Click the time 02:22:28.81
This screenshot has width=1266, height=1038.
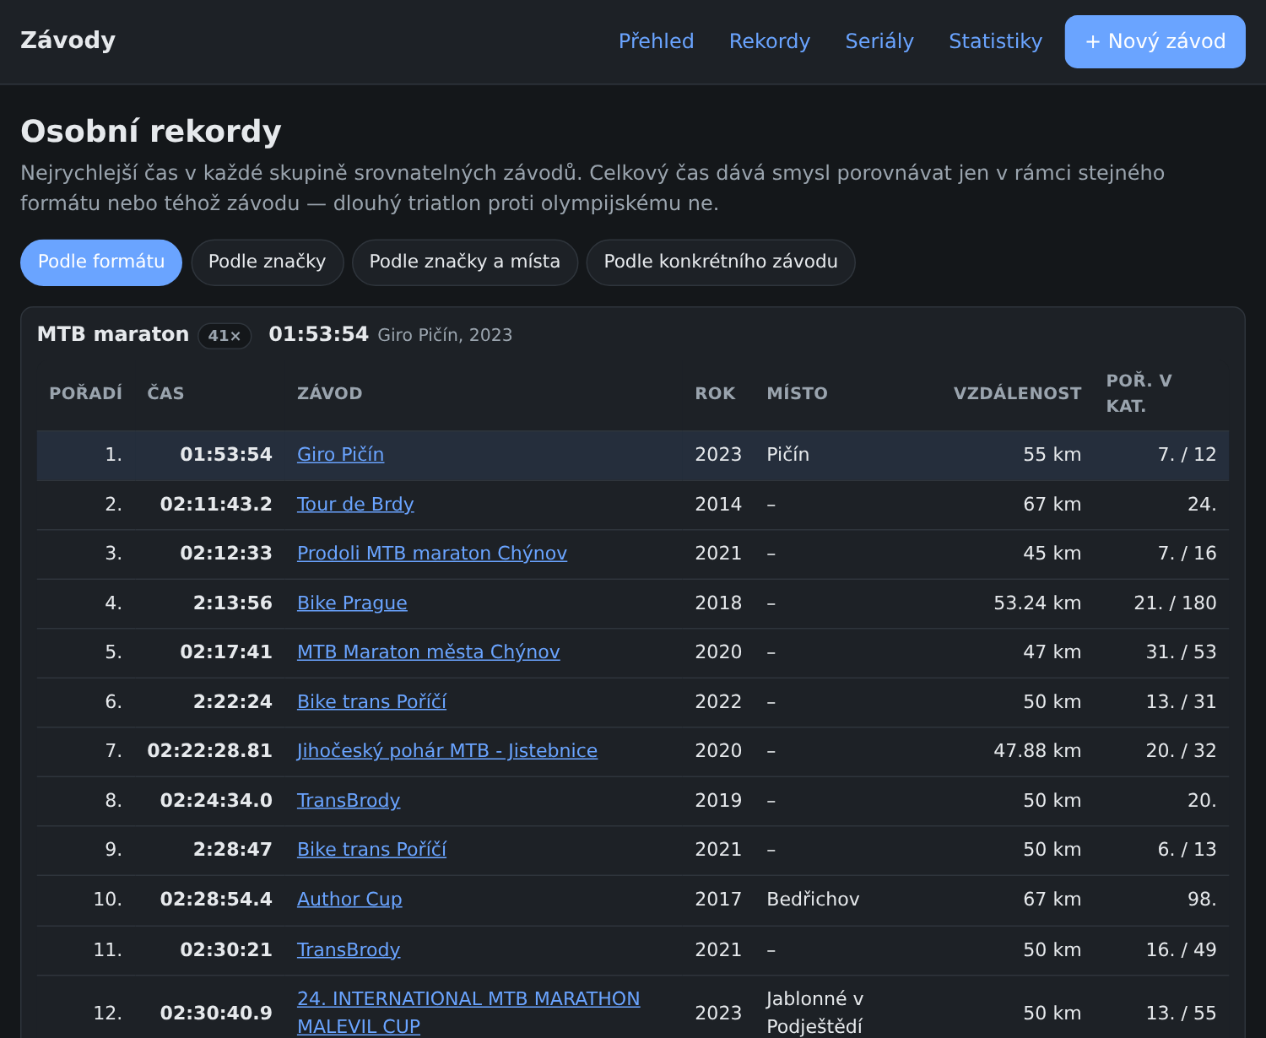(209, 751)
